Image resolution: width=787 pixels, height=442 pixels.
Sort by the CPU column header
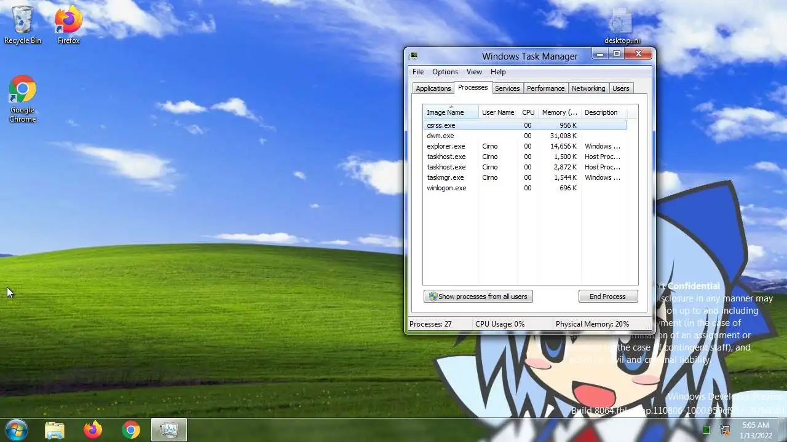528,112
